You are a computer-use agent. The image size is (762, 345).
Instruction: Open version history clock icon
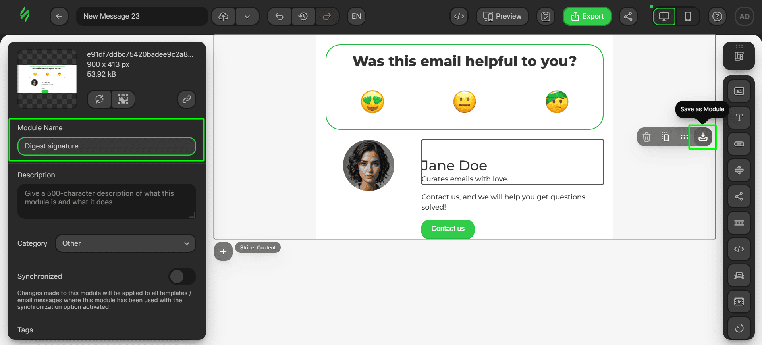303,16
